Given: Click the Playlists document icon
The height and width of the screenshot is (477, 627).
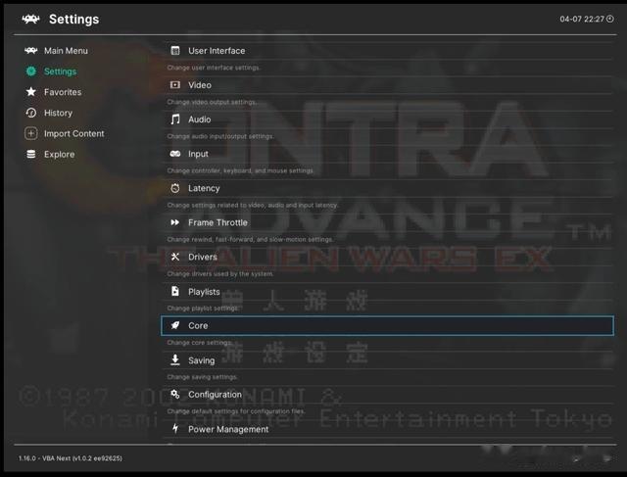Looking at the screenshot, I should 175,291.
